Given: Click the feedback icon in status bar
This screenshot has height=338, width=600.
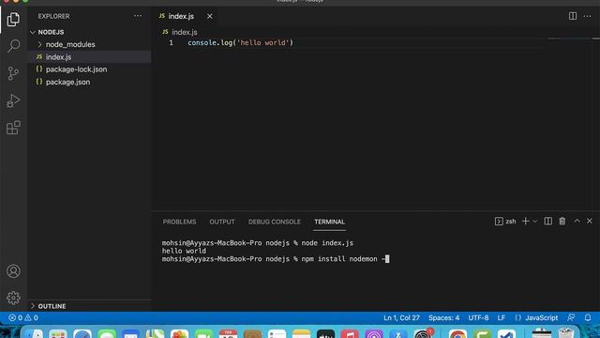Looking at the screenshot, I should click(571, 317).
